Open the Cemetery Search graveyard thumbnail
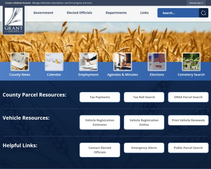Screen dimensions: 211x169 [x=191, y=62]
